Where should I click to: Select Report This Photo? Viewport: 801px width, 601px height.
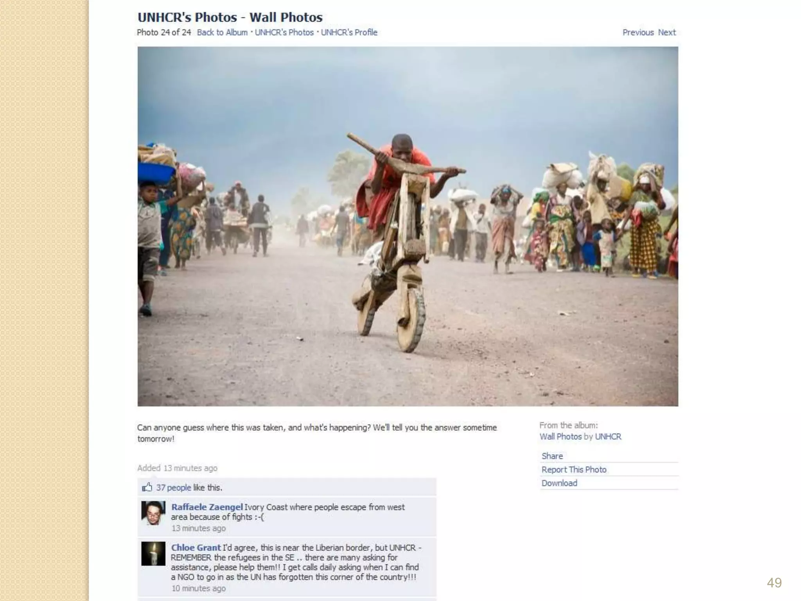tap(574, 470)
